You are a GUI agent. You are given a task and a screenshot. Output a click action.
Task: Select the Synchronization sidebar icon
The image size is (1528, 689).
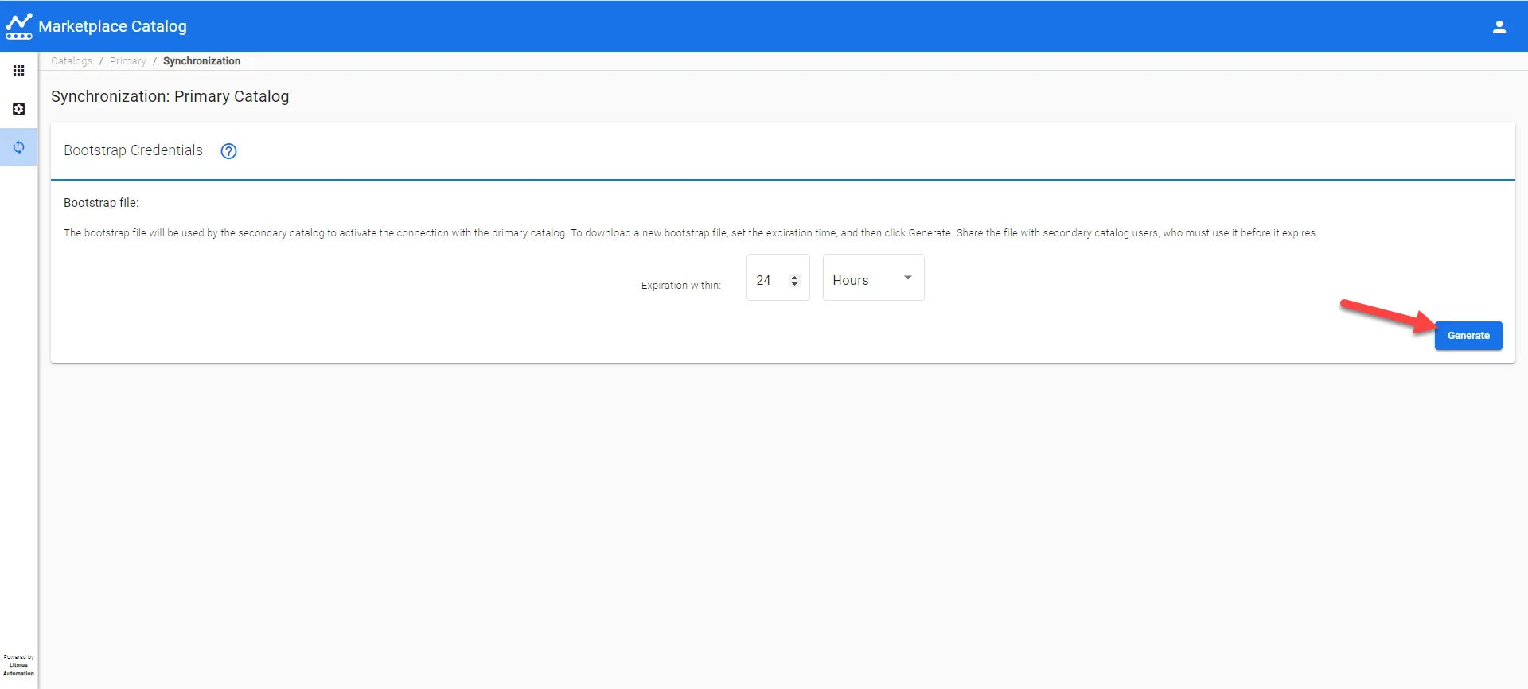pyautogui.click(x=19, y=147)
